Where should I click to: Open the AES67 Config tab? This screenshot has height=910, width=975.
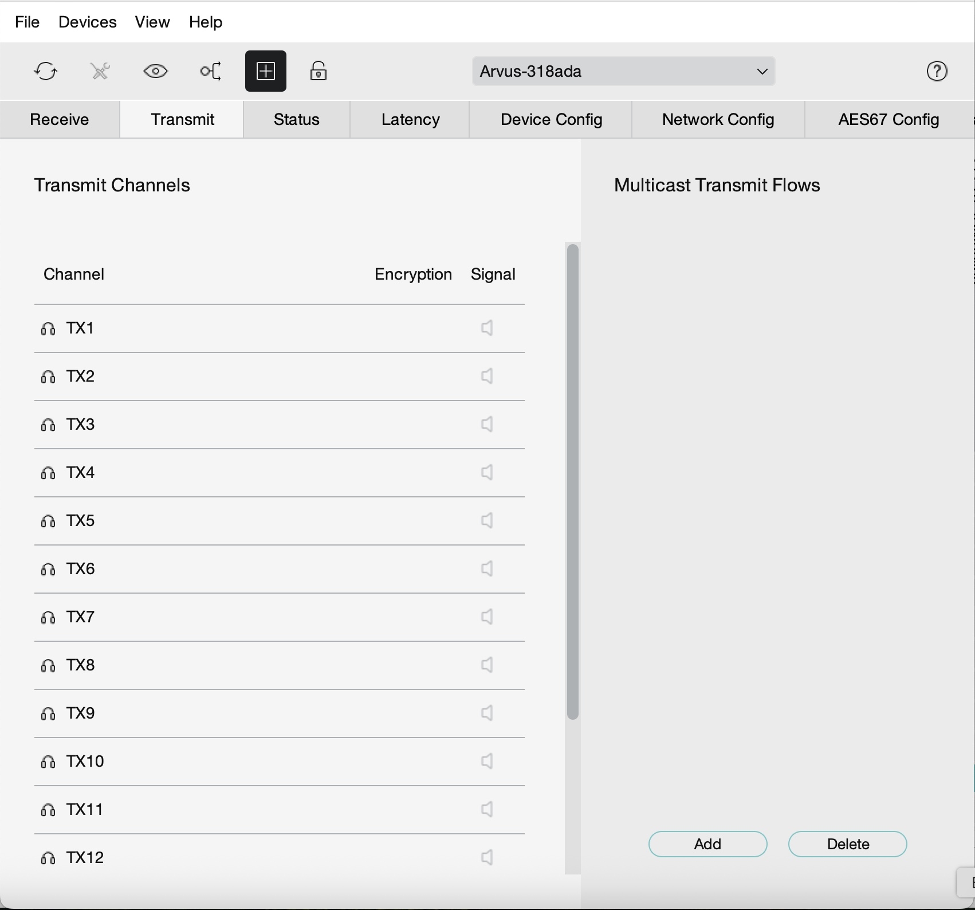coord(888,119)
